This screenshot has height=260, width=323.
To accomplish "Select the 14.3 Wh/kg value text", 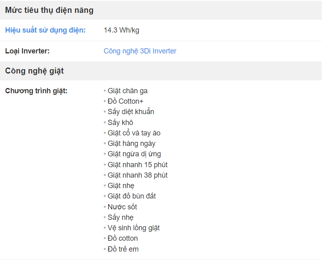I will 121,30.
